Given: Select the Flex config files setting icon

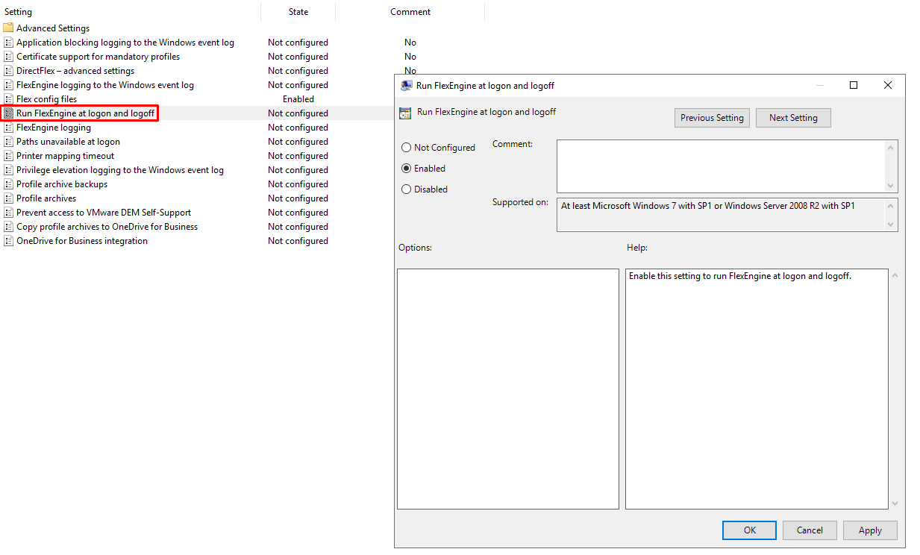Looking at the screenshot, I should (x=8, y=98).
